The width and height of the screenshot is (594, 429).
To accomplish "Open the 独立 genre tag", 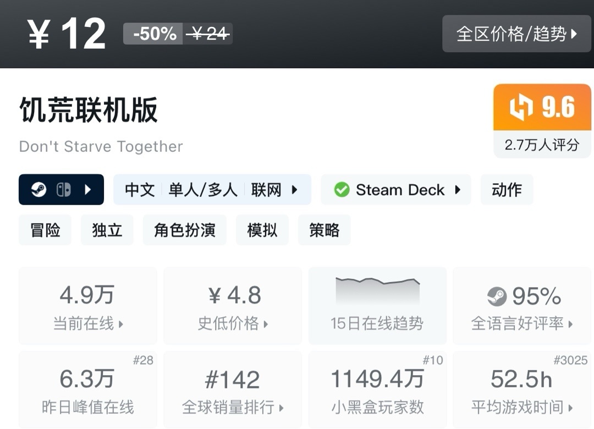I will click(107, 230).
